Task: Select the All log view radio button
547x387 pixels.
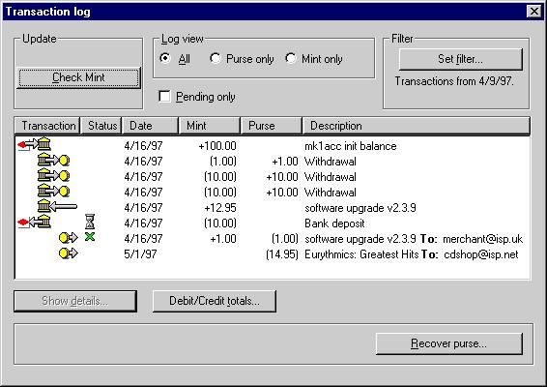Action: pyautogui.click(x=164, y=58)
